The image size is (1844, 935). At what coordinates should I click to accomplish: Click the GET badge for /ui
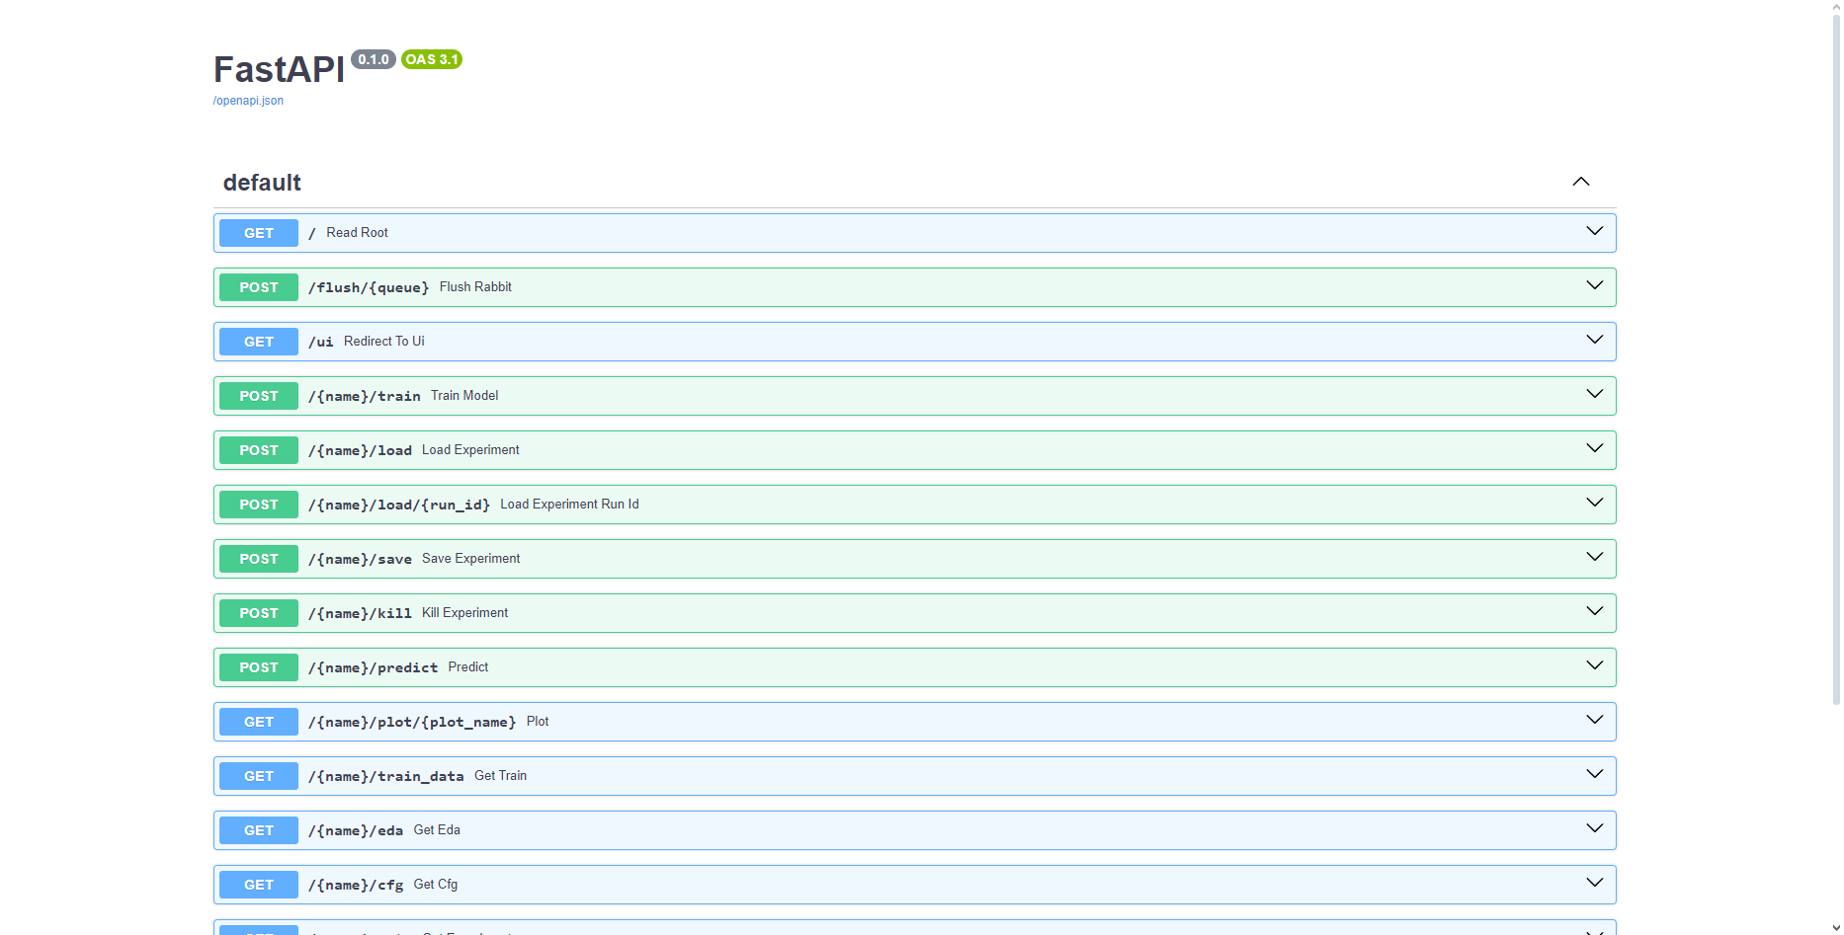(x=259, y=342)
